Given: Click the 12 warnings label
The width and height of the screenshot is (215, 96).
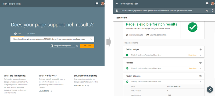Looking at the screenshot, I should 192,55.
